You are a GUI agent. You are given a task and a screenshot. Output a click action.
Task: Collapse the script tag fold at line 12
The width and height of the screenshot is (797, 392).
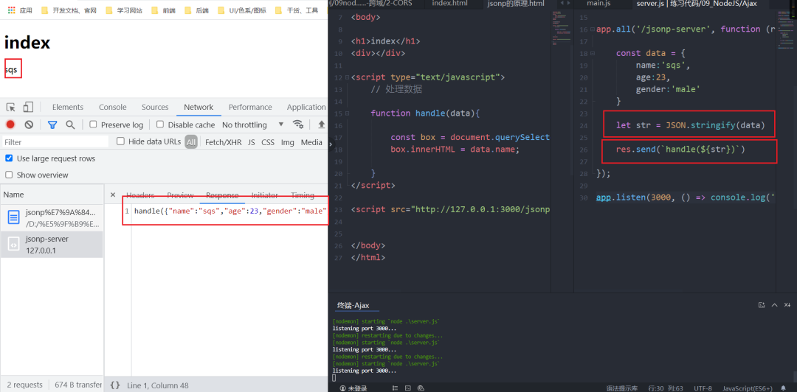click(347, 77)
